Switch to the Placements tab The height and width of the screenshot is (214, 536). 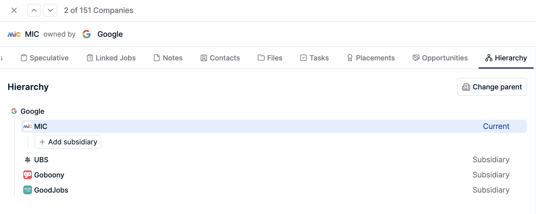(x=371, y=58)
